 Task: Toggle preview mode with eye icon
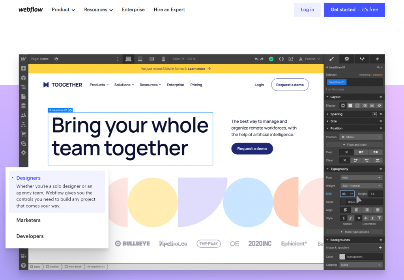(x=56, y=59)
